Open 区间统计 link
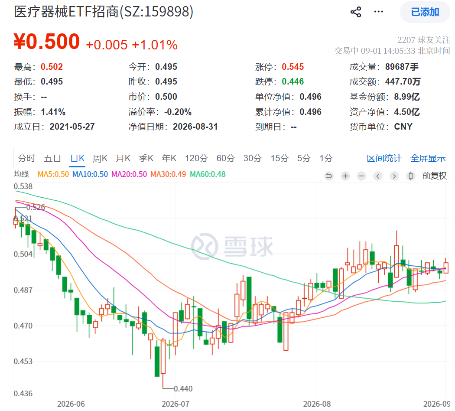Screen dimensions: 455x411 (384, 158)
